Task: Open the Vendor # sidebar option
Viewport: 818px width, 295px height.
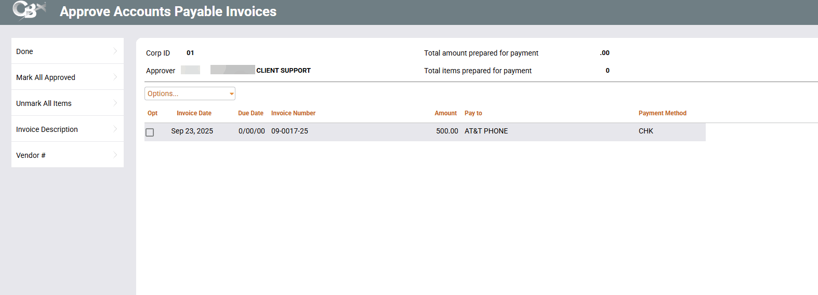Action: [x=31, y=155]
